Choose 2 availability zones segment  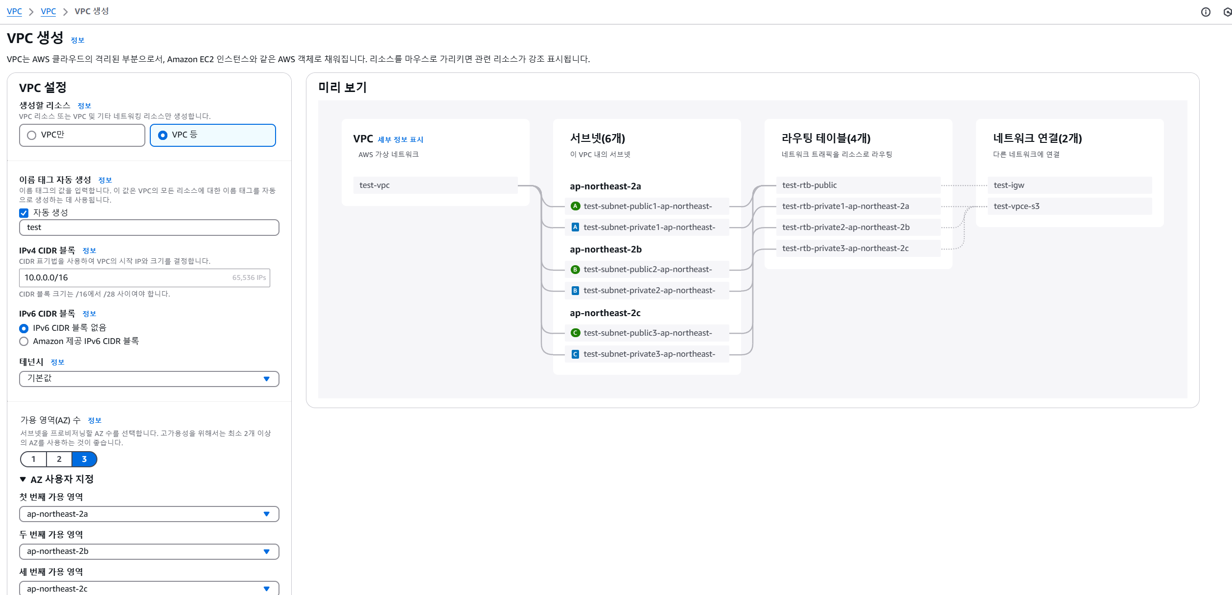pyautogui.click(x=59, y=459)
